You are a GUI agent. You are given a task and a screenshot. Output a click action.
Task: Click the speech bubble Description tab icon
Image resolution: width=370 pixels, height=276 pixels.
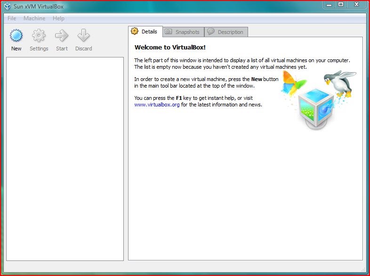pyautogui.click(x=211, y=32)
